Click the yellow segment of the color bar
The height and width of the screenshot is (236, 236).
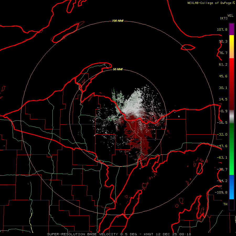(232, 41)
